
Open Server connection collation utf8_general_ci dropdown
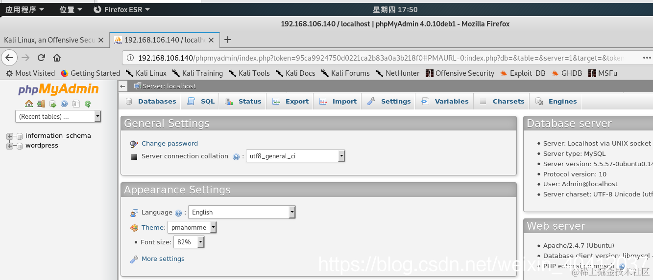tap(295, 156)
